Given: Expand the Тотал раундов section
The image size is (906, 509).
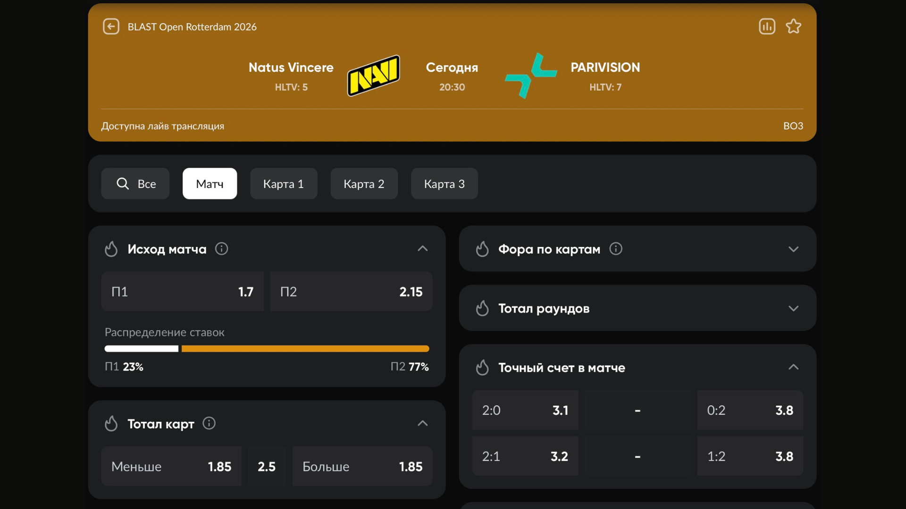Looking at the screenshot, I should pos(793,308).
